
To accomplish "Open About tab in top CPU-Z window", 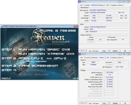I will pos(120,5).
